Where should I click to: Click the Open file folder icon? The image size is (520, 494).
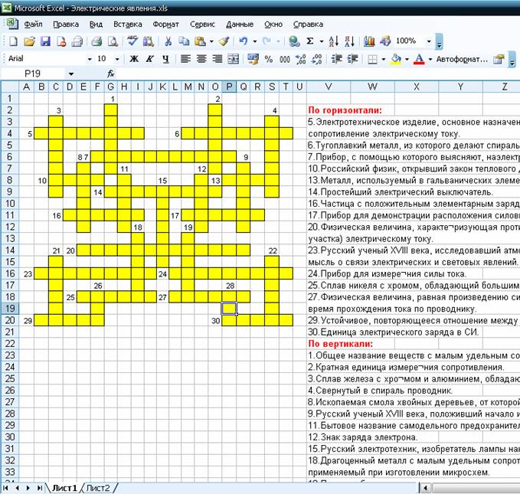pyautogui.click(x=29, y=41)
